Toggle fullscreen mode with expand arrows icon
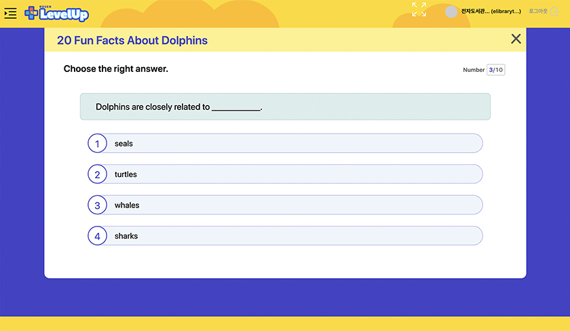Image resolution: width=570 pixels, height=331 pixels. [419, 9]
